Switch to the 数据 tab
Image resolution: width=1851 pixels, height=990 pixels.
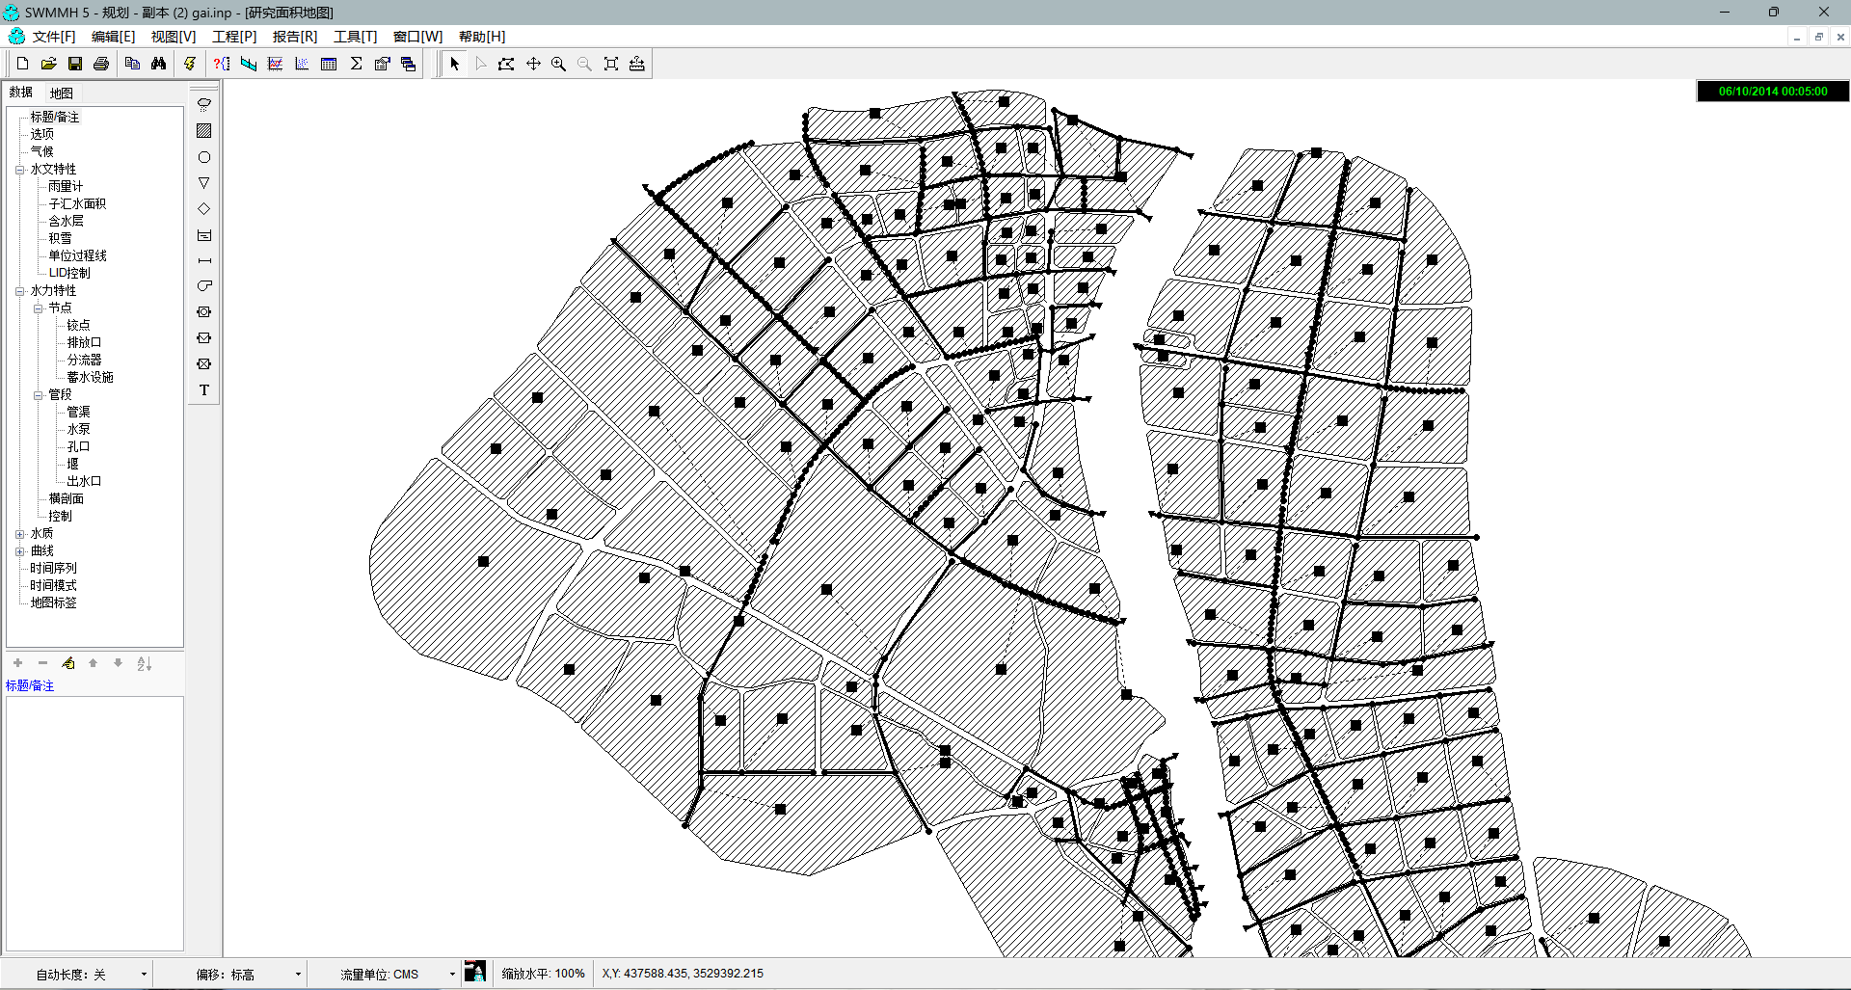(21, 93)
